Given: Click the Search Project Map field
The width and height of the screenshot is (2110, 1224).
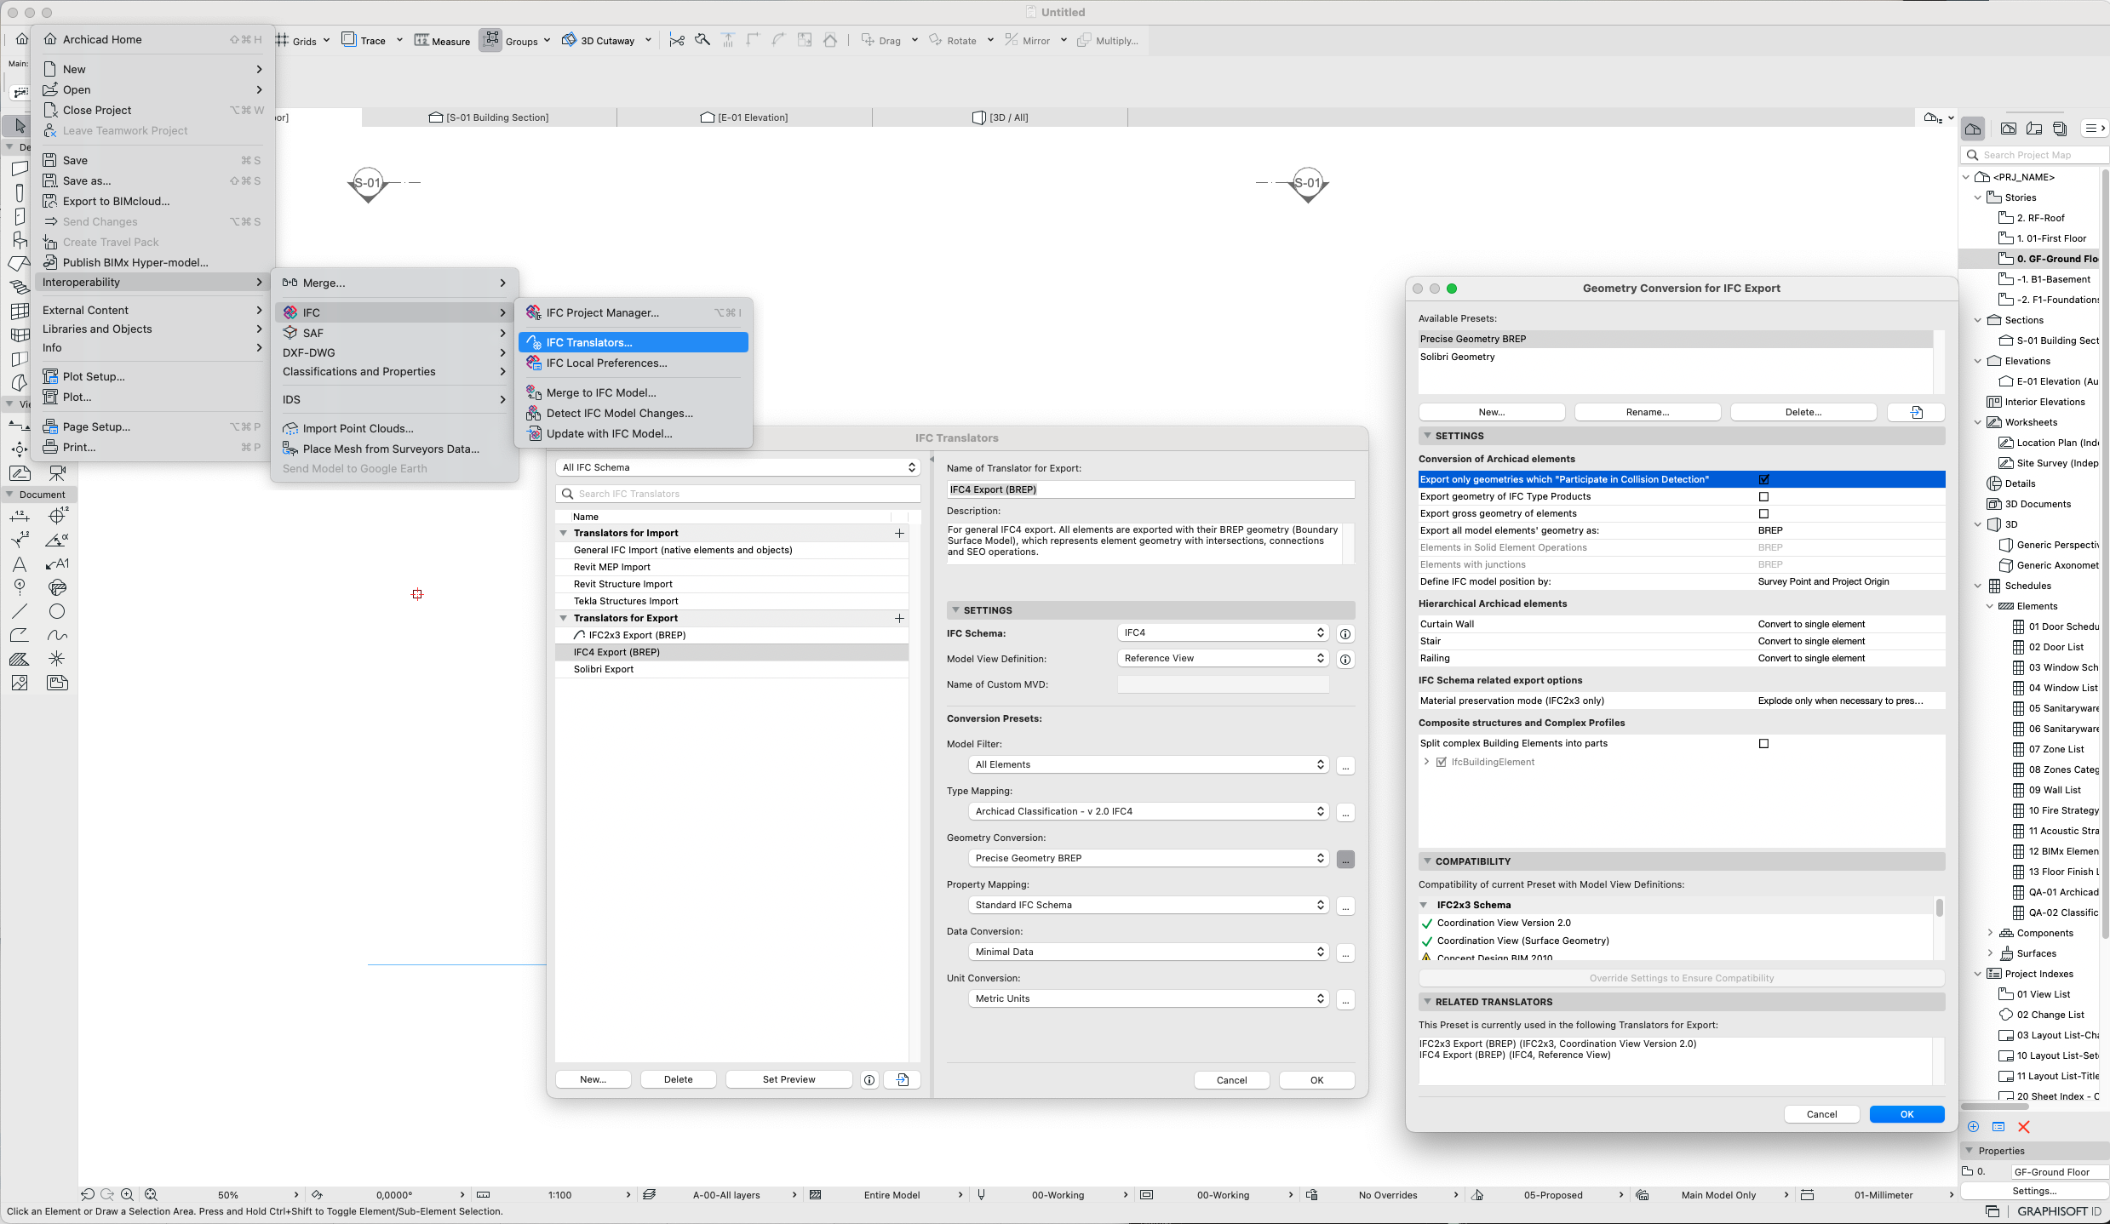Looking at the screenshot, I should [x=2035, y=155].
